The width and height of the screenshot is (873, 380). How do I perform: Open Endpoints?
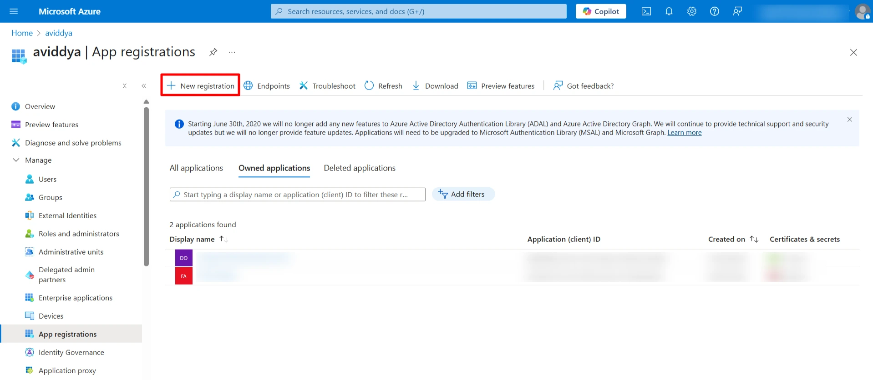pyautogui.click(x=267, y=86)
